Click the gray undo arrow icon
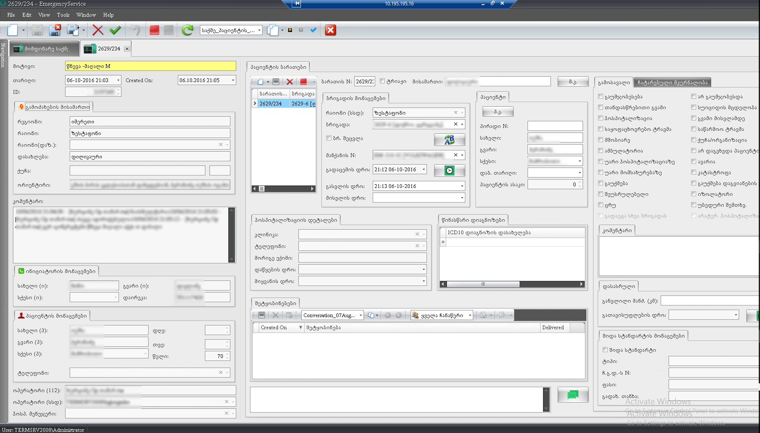The image size is (760, 433). point(135,30)
